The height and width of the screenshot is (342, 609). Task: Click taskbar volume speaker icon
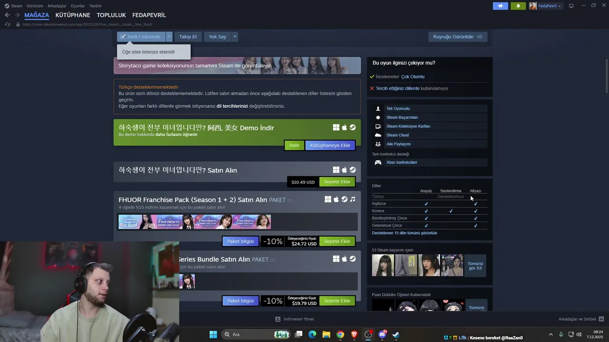click(x=579, y=334)
